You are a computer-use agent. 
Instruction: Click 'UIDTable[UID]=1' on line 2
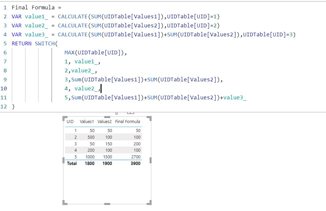tap(192, 17)
